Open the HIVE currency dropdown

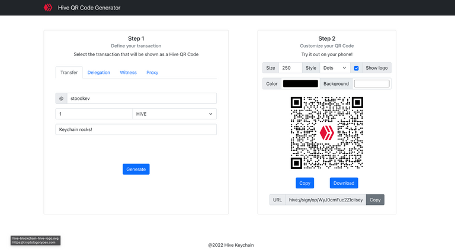point(174,114)
